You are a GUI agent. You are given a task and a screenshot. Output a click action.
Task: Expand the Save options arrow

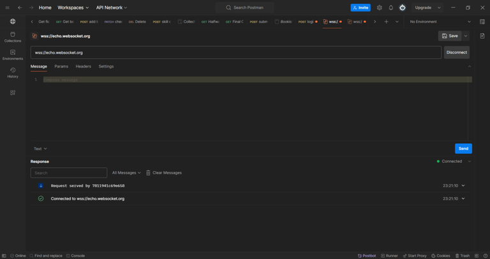click(x=466, y=36)
